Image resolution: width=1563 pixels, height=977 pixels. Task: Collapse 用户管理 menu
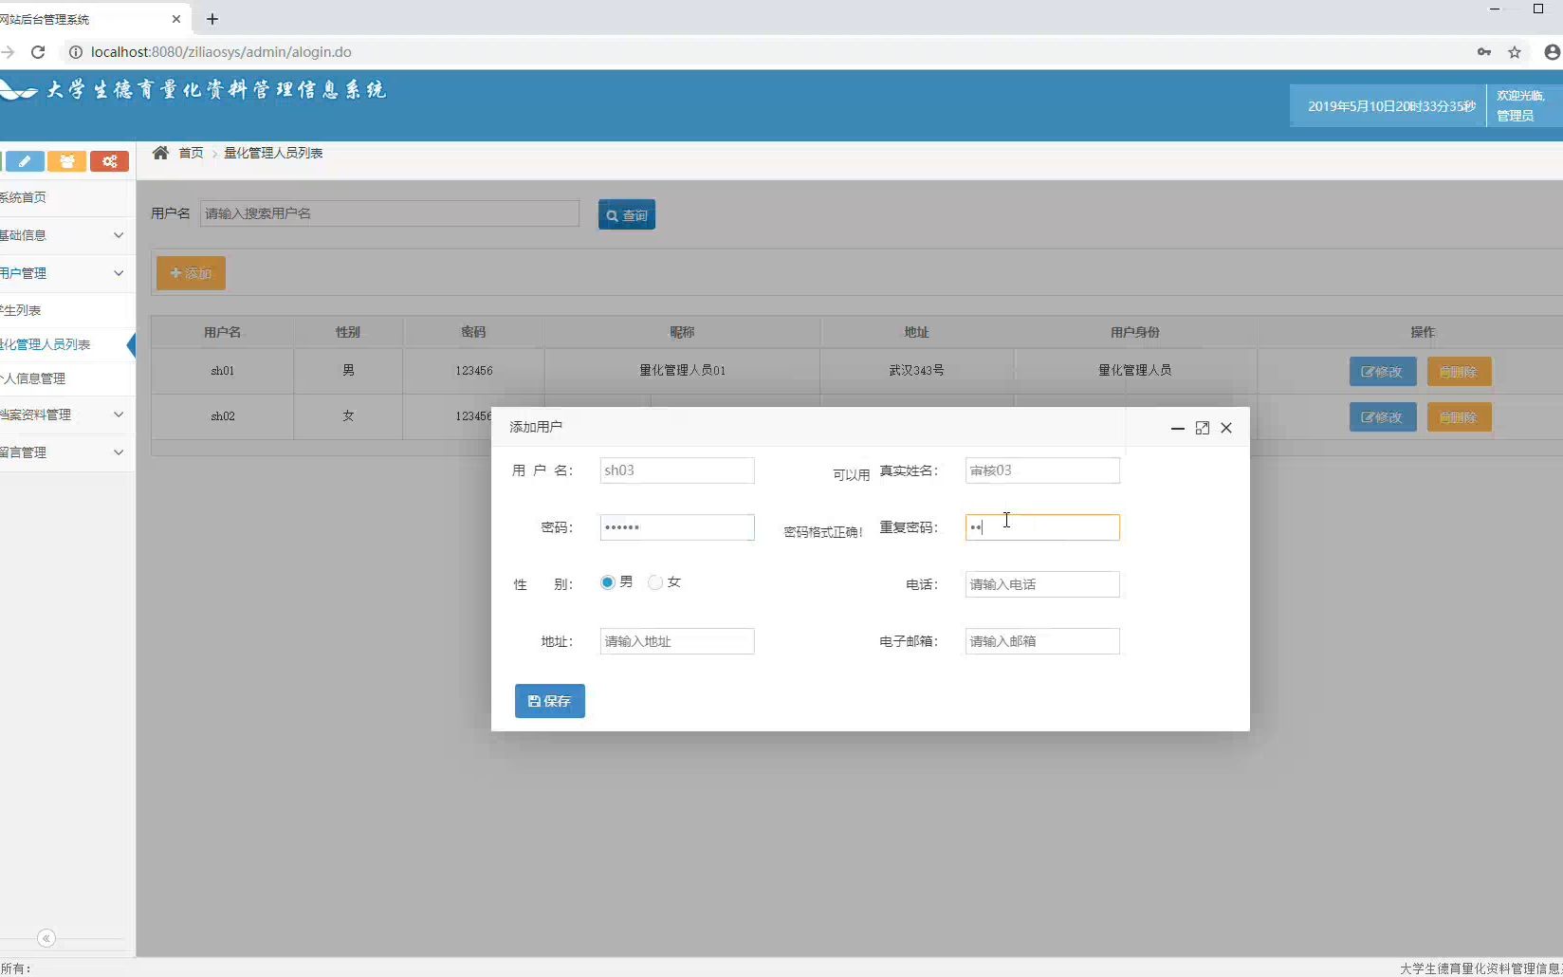(63, 273)
